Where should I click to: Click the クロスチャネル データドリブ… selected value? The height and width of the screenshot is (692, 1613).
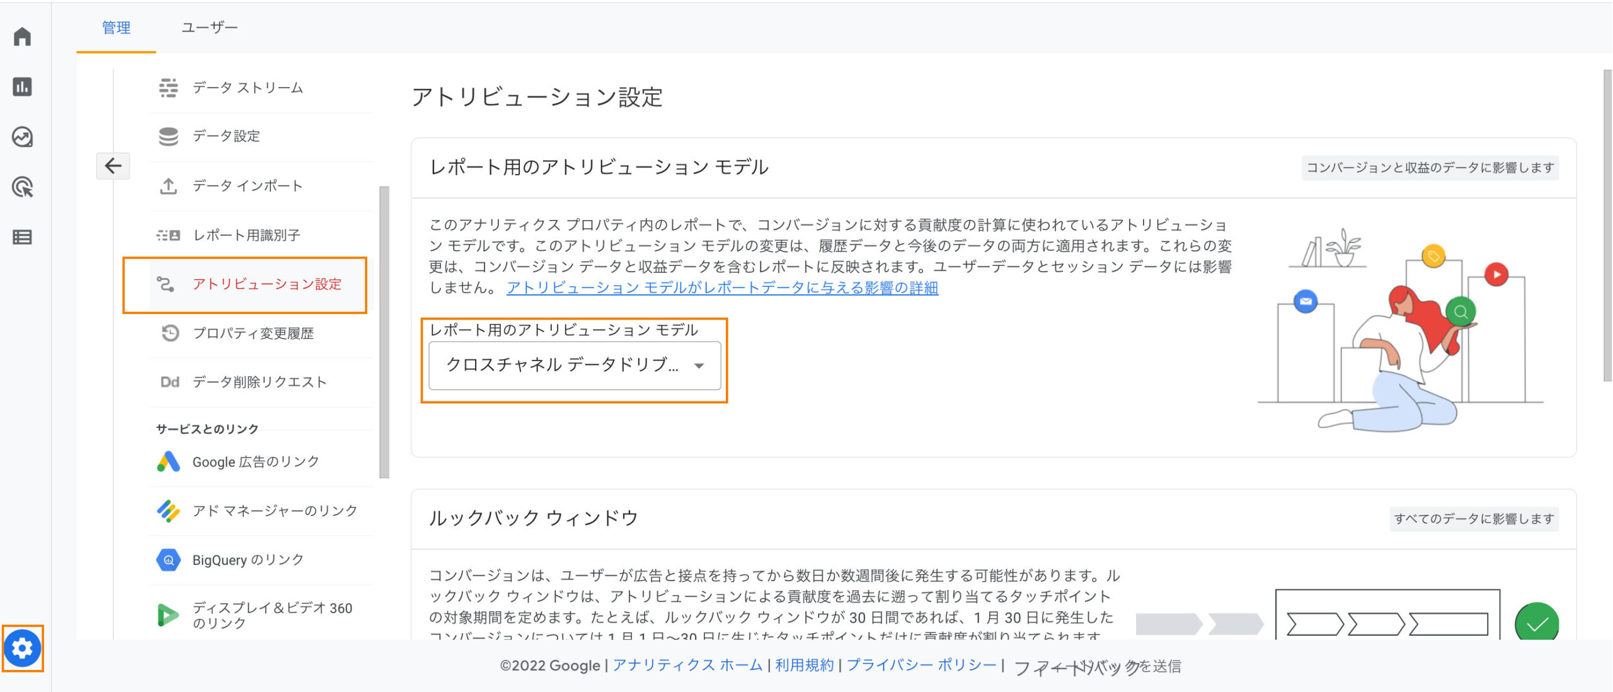pyautogui.click(x=562, y=365)
